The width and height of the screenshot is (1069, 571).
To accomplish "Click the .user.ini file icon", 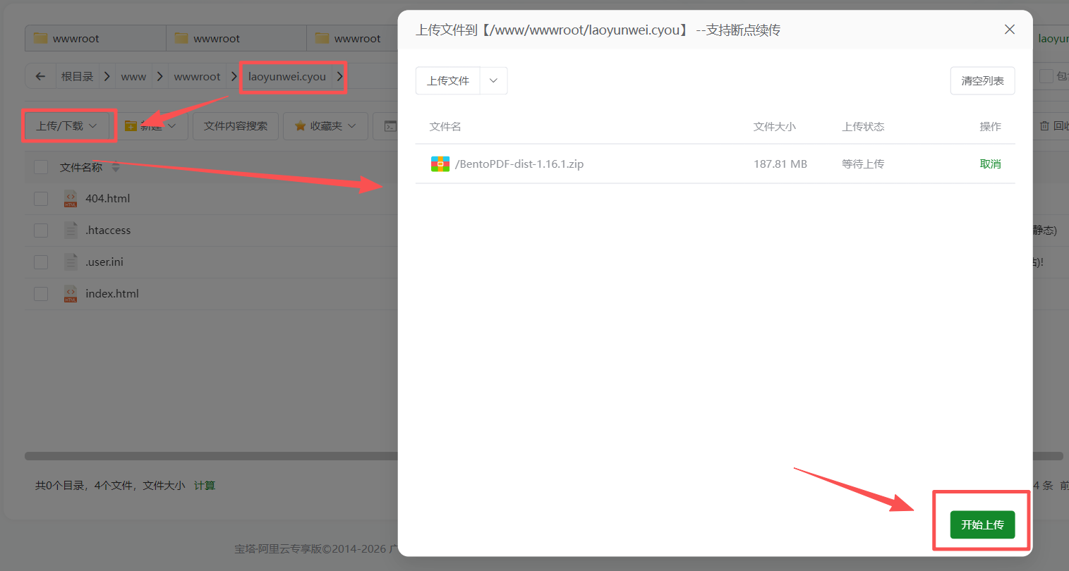I will pyautogui.click(x=71, y=262).
